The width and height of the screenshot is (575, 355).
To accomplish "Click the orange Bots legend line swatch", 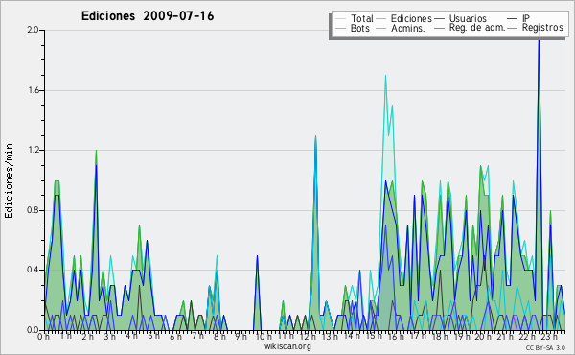I will tap(340, 28).
